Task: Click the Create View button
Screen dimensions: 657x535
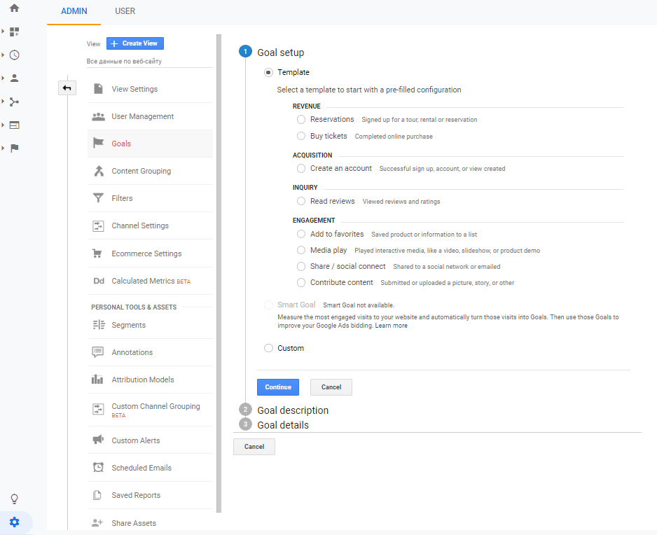Action: tap(135, 43)
